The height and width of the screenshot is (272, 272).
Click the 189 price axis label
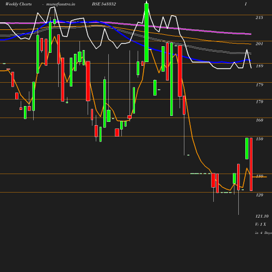pyautogui.click(x=259, y=66)
